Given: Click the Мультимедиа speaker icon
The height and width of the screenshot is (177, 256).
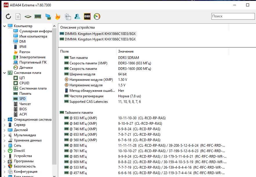Looking at the screenshot, I should pos(10,135).
